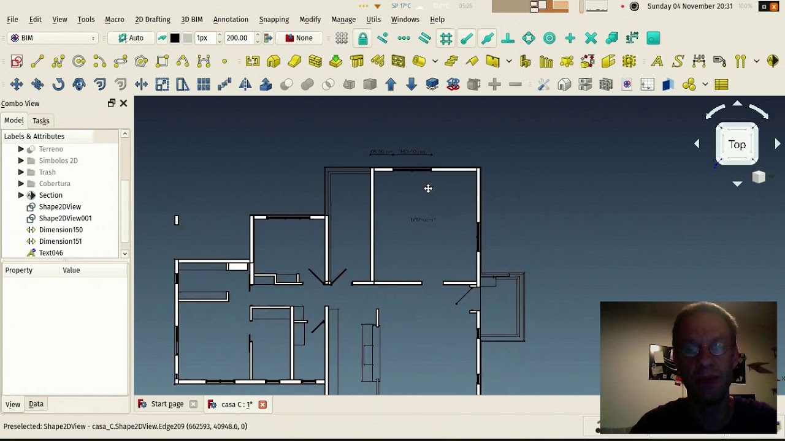Select the brick Wall tool

coord(315,61)
